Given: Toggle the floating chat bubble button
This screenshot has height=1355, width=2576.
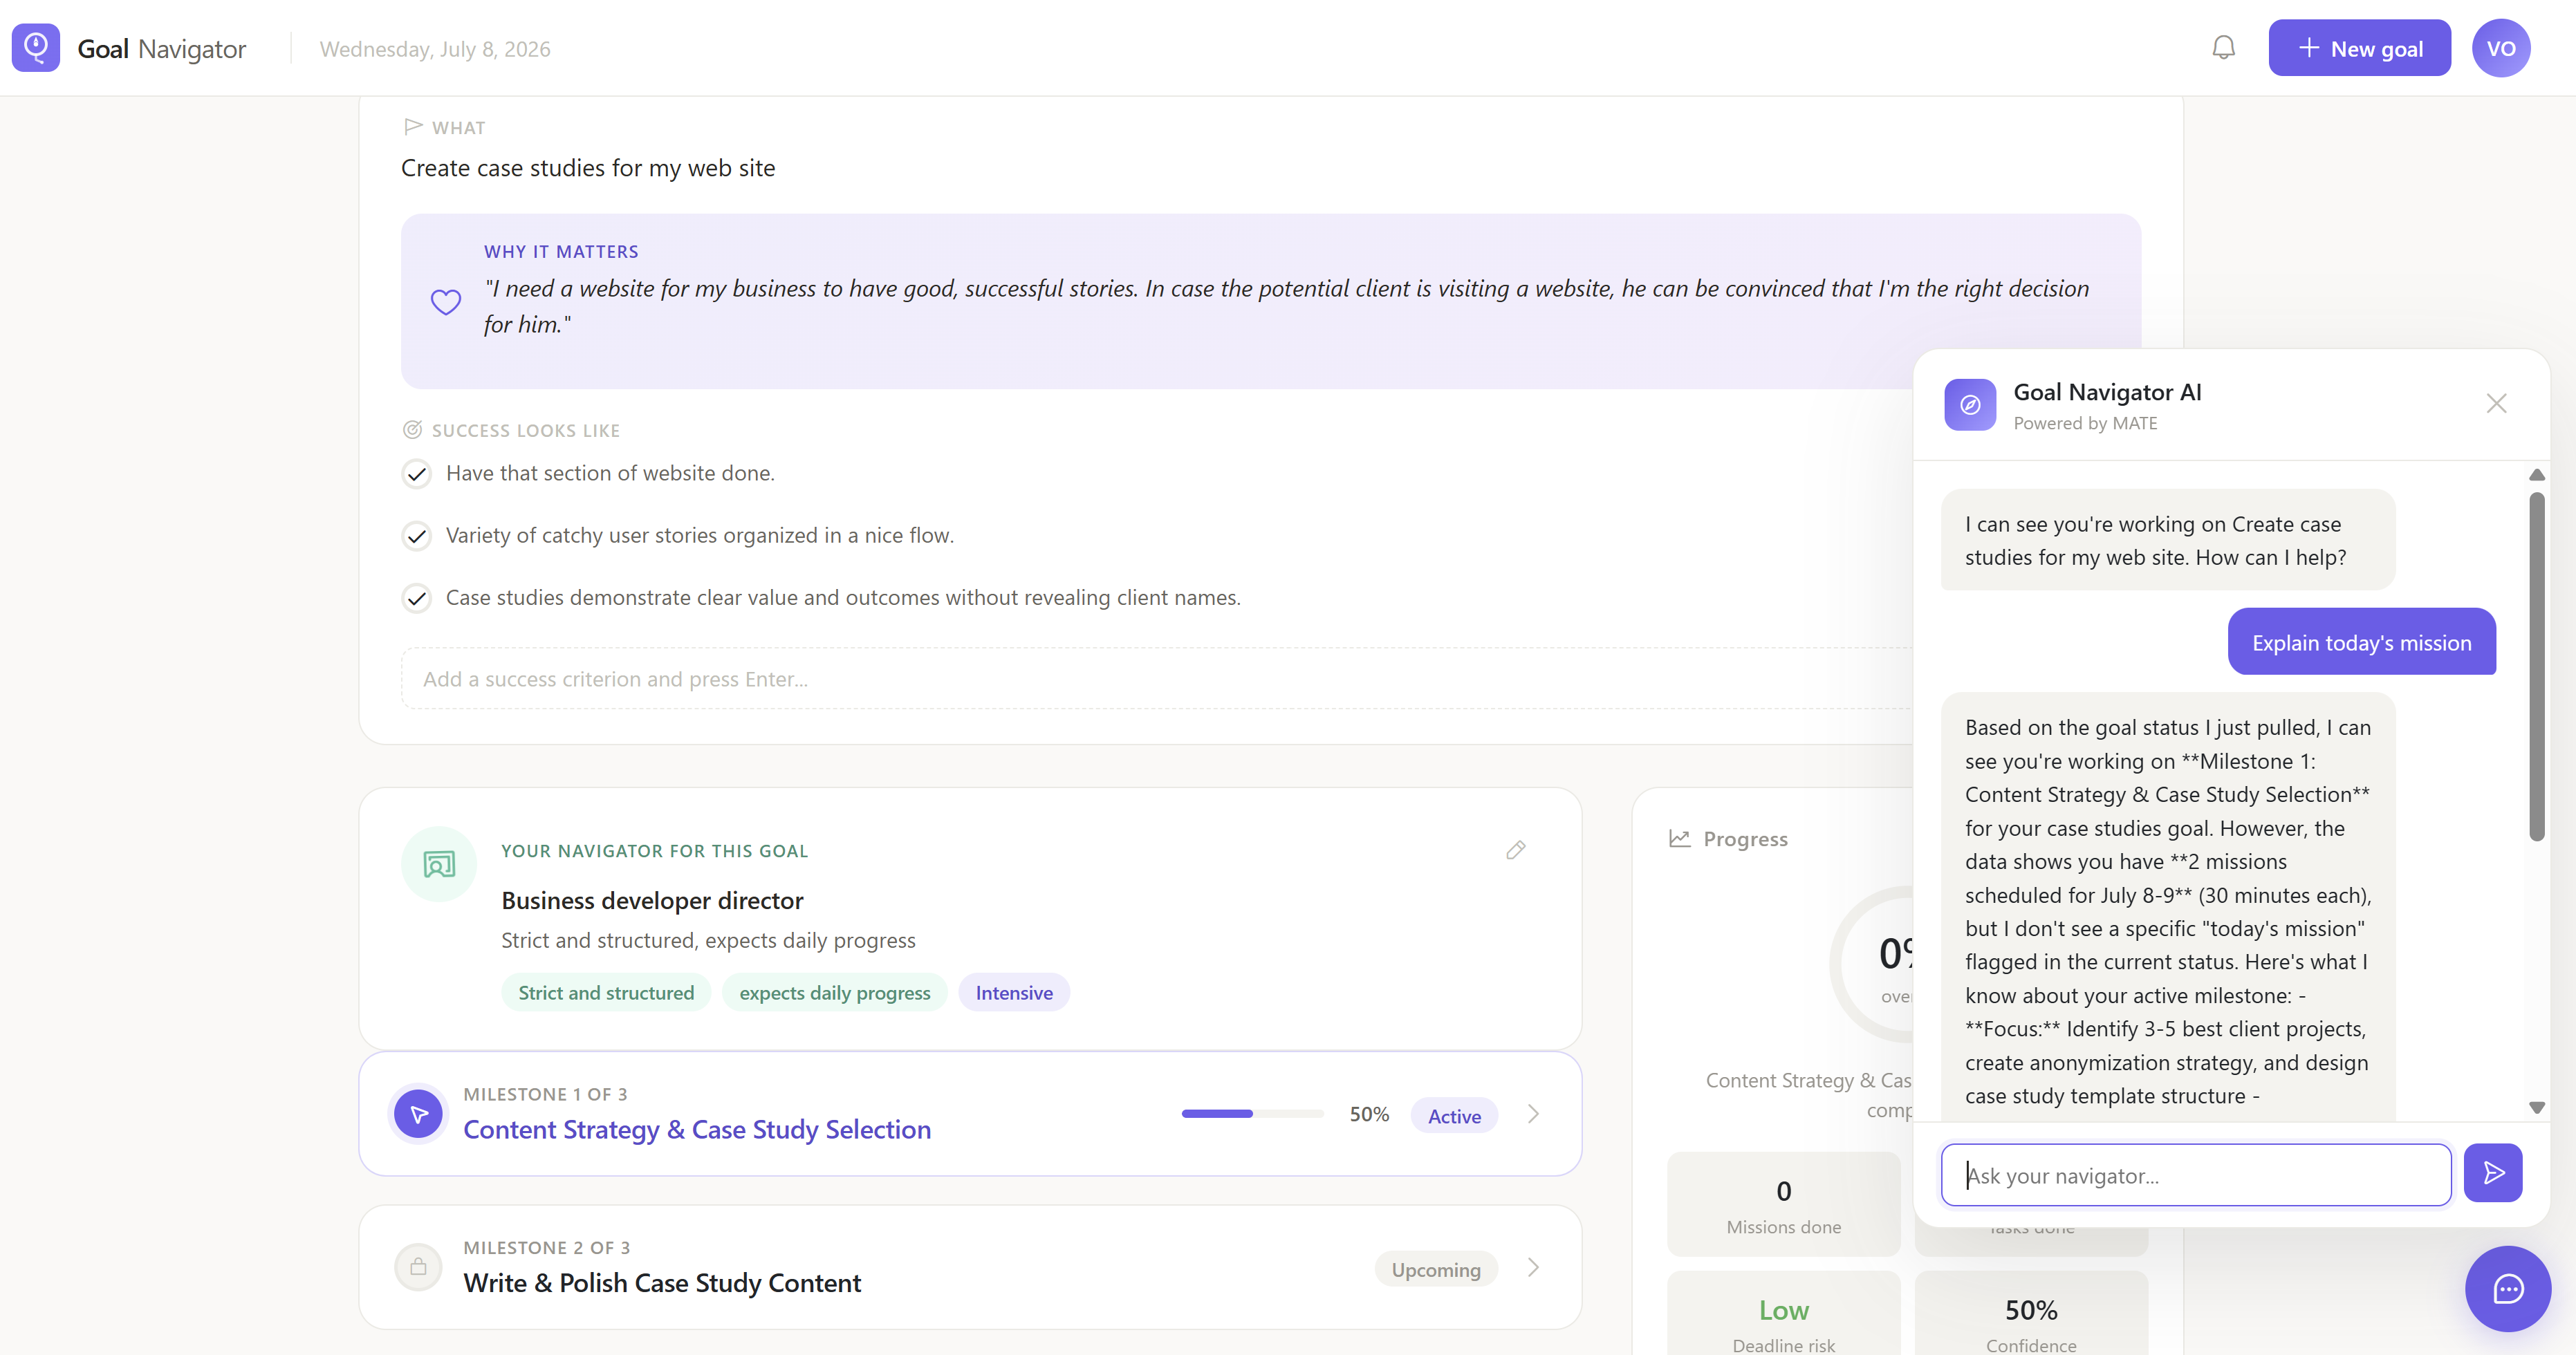Looking at the screenshot, I should [2507, 1288].
